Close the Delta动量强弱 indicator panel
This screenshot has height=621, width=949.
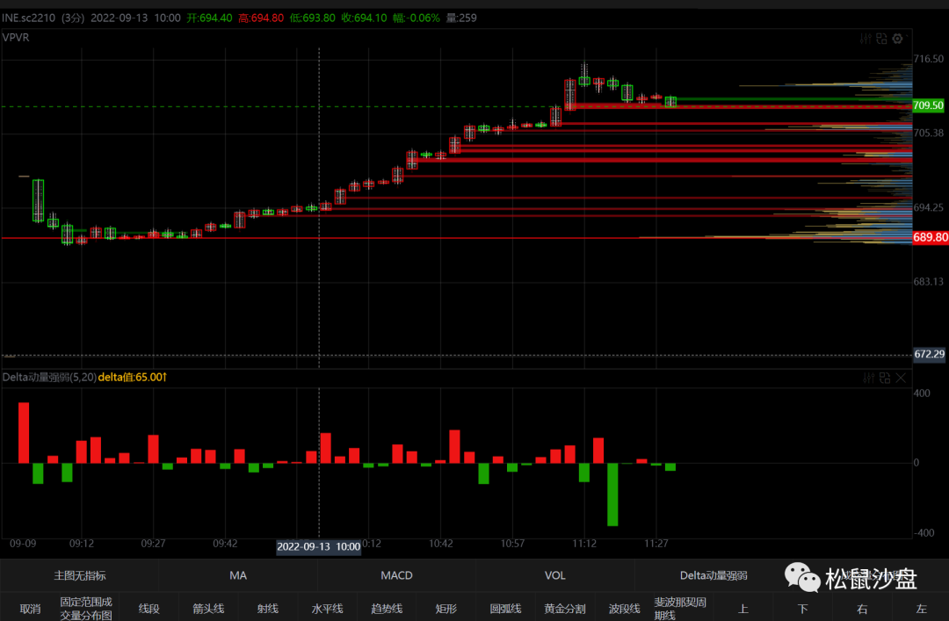[x=902, y=378]
